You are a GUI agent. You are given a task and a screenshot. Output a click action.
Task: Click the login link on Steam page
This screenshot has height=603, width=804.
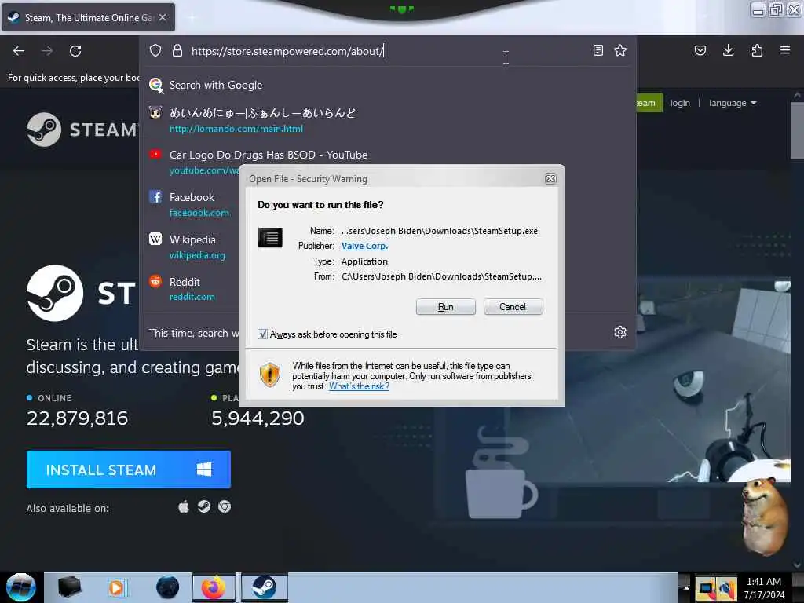(x=680, y=103)
